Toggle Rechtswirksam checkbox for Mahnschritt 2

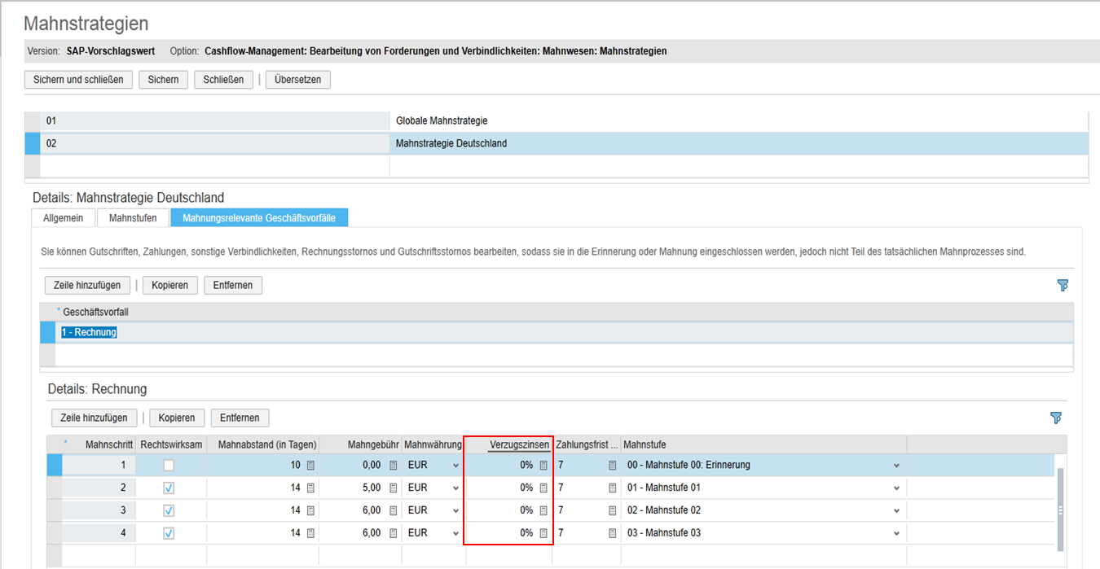pos(169,488)
